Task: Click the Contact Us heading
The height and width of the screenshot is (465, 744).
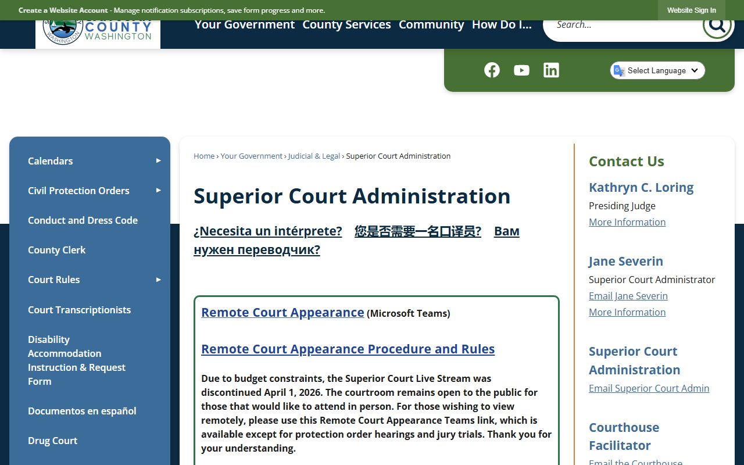Action: pyautogui.click(x=627, y=161)
